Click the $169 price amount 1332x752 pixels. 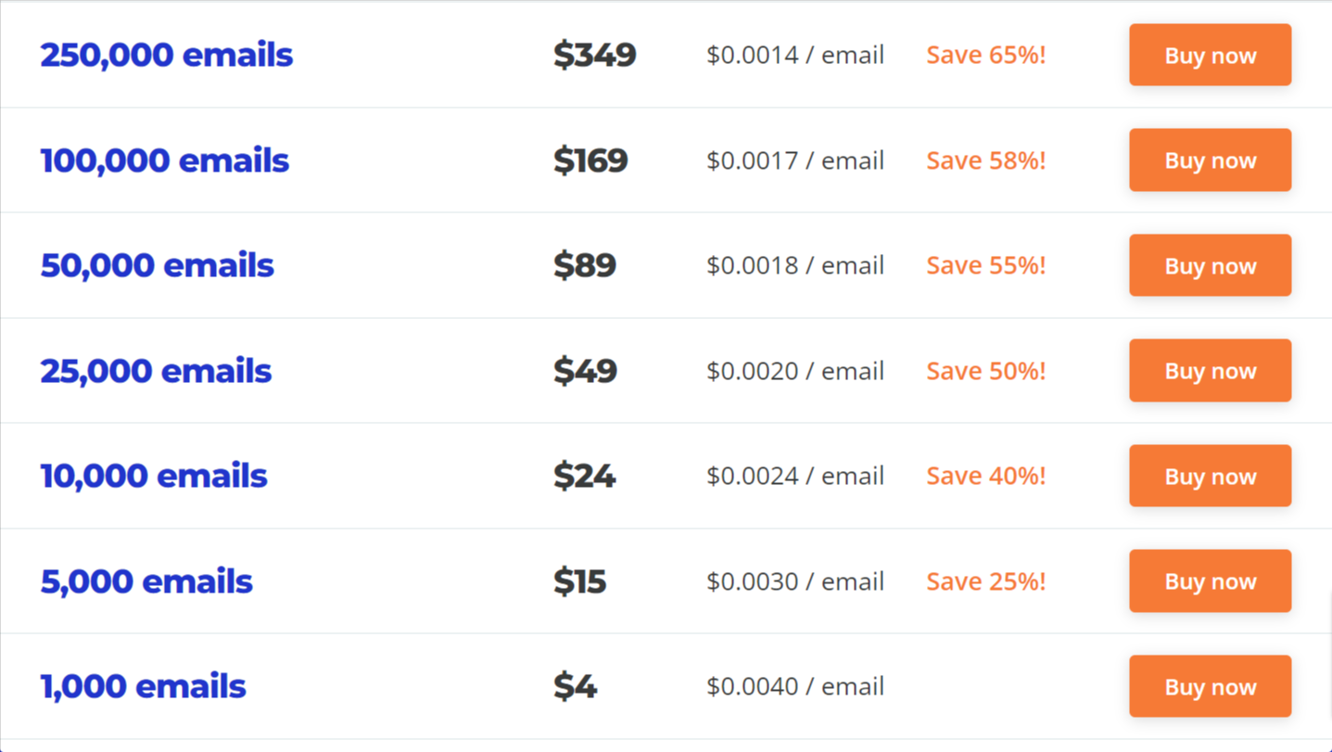click(x=590, y=160)
